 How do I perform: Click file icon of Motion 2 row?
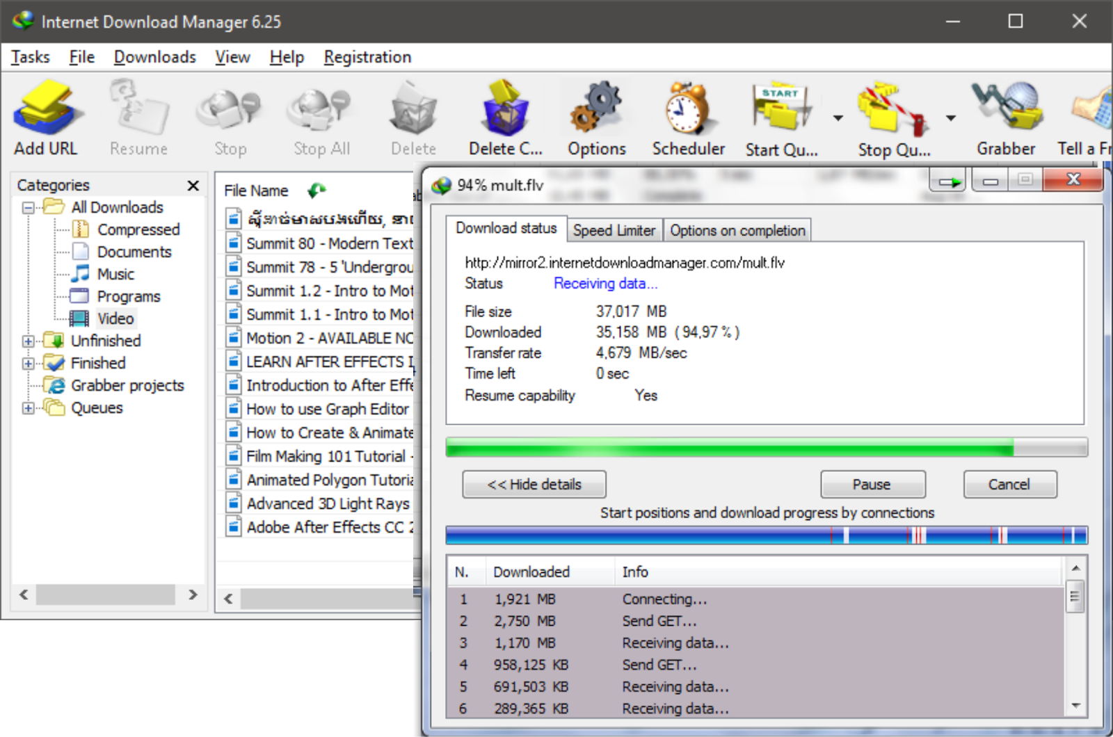tap(234, 338)
